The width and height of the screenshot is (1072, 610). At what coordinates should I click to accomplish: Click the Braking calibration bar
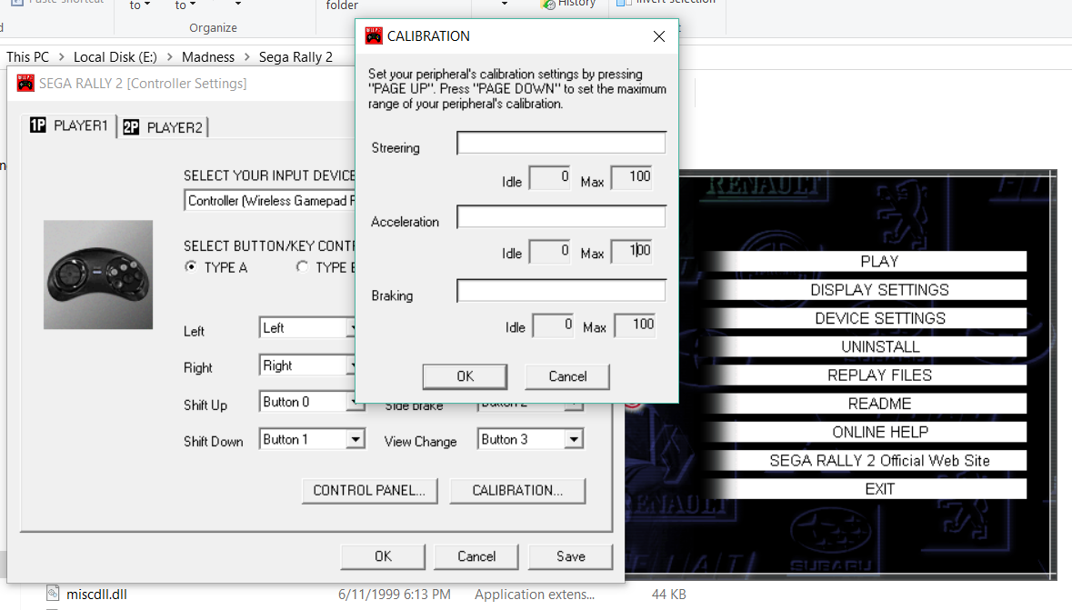click(561, 290)
